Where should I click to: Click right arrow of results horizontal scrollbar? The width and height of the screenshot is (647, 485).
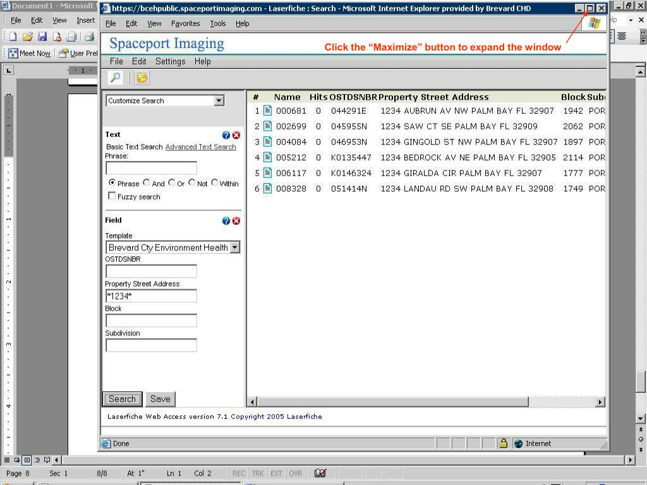(x=600, y=402)
